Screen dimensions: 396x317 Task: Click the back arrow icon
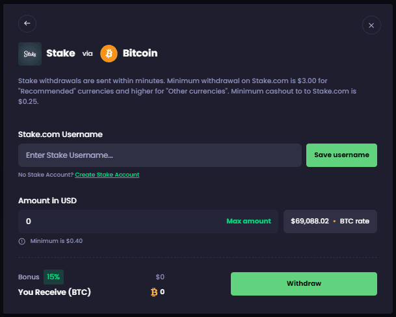pyautogui.click(x=27, y=23)
